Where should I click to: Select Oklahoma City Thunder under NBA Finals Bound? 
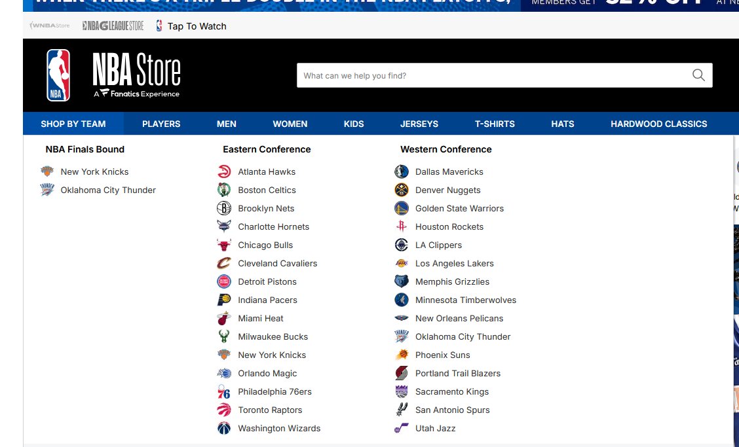108,190
